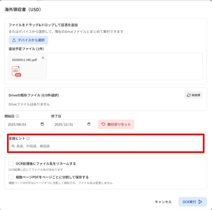This screenshot has height=210, width=212.
Task: Click the reset arrow icon on 取引日リセット
Action: coord(103,124)
